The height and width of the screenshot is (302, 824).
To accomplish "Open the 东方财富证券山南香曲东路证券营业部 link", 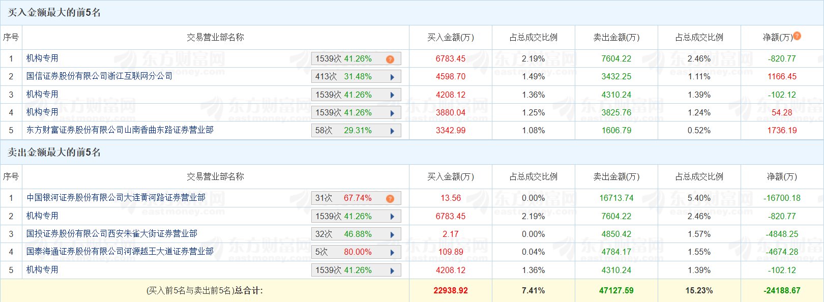I will (120, 130).
